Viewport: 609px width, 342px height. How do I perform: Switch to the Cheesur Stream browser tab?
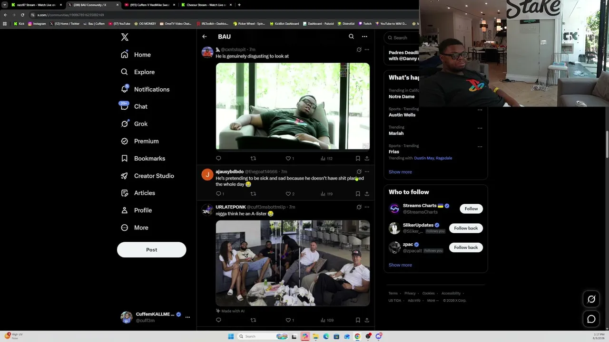[206, 5]
